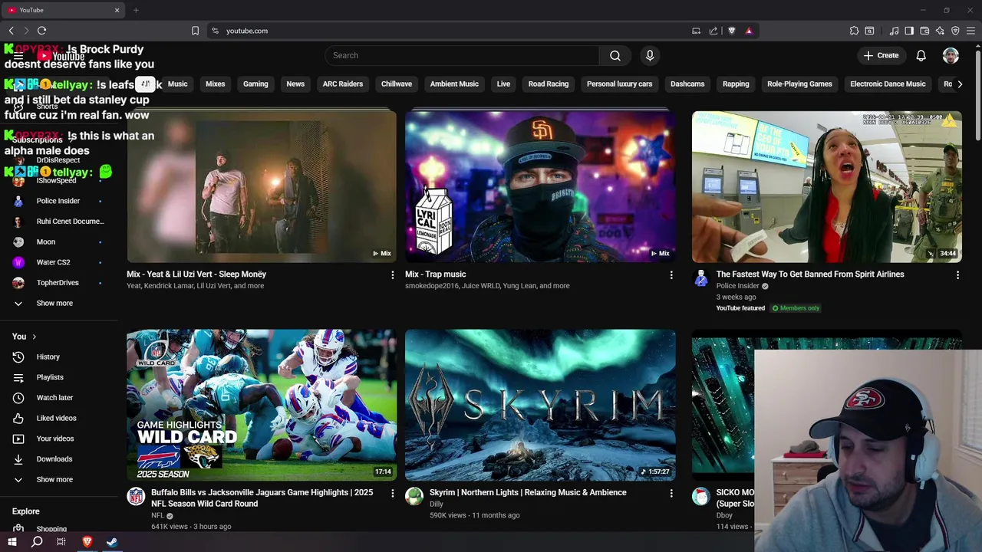Open the browser hamburger menu

pos(970,31)
